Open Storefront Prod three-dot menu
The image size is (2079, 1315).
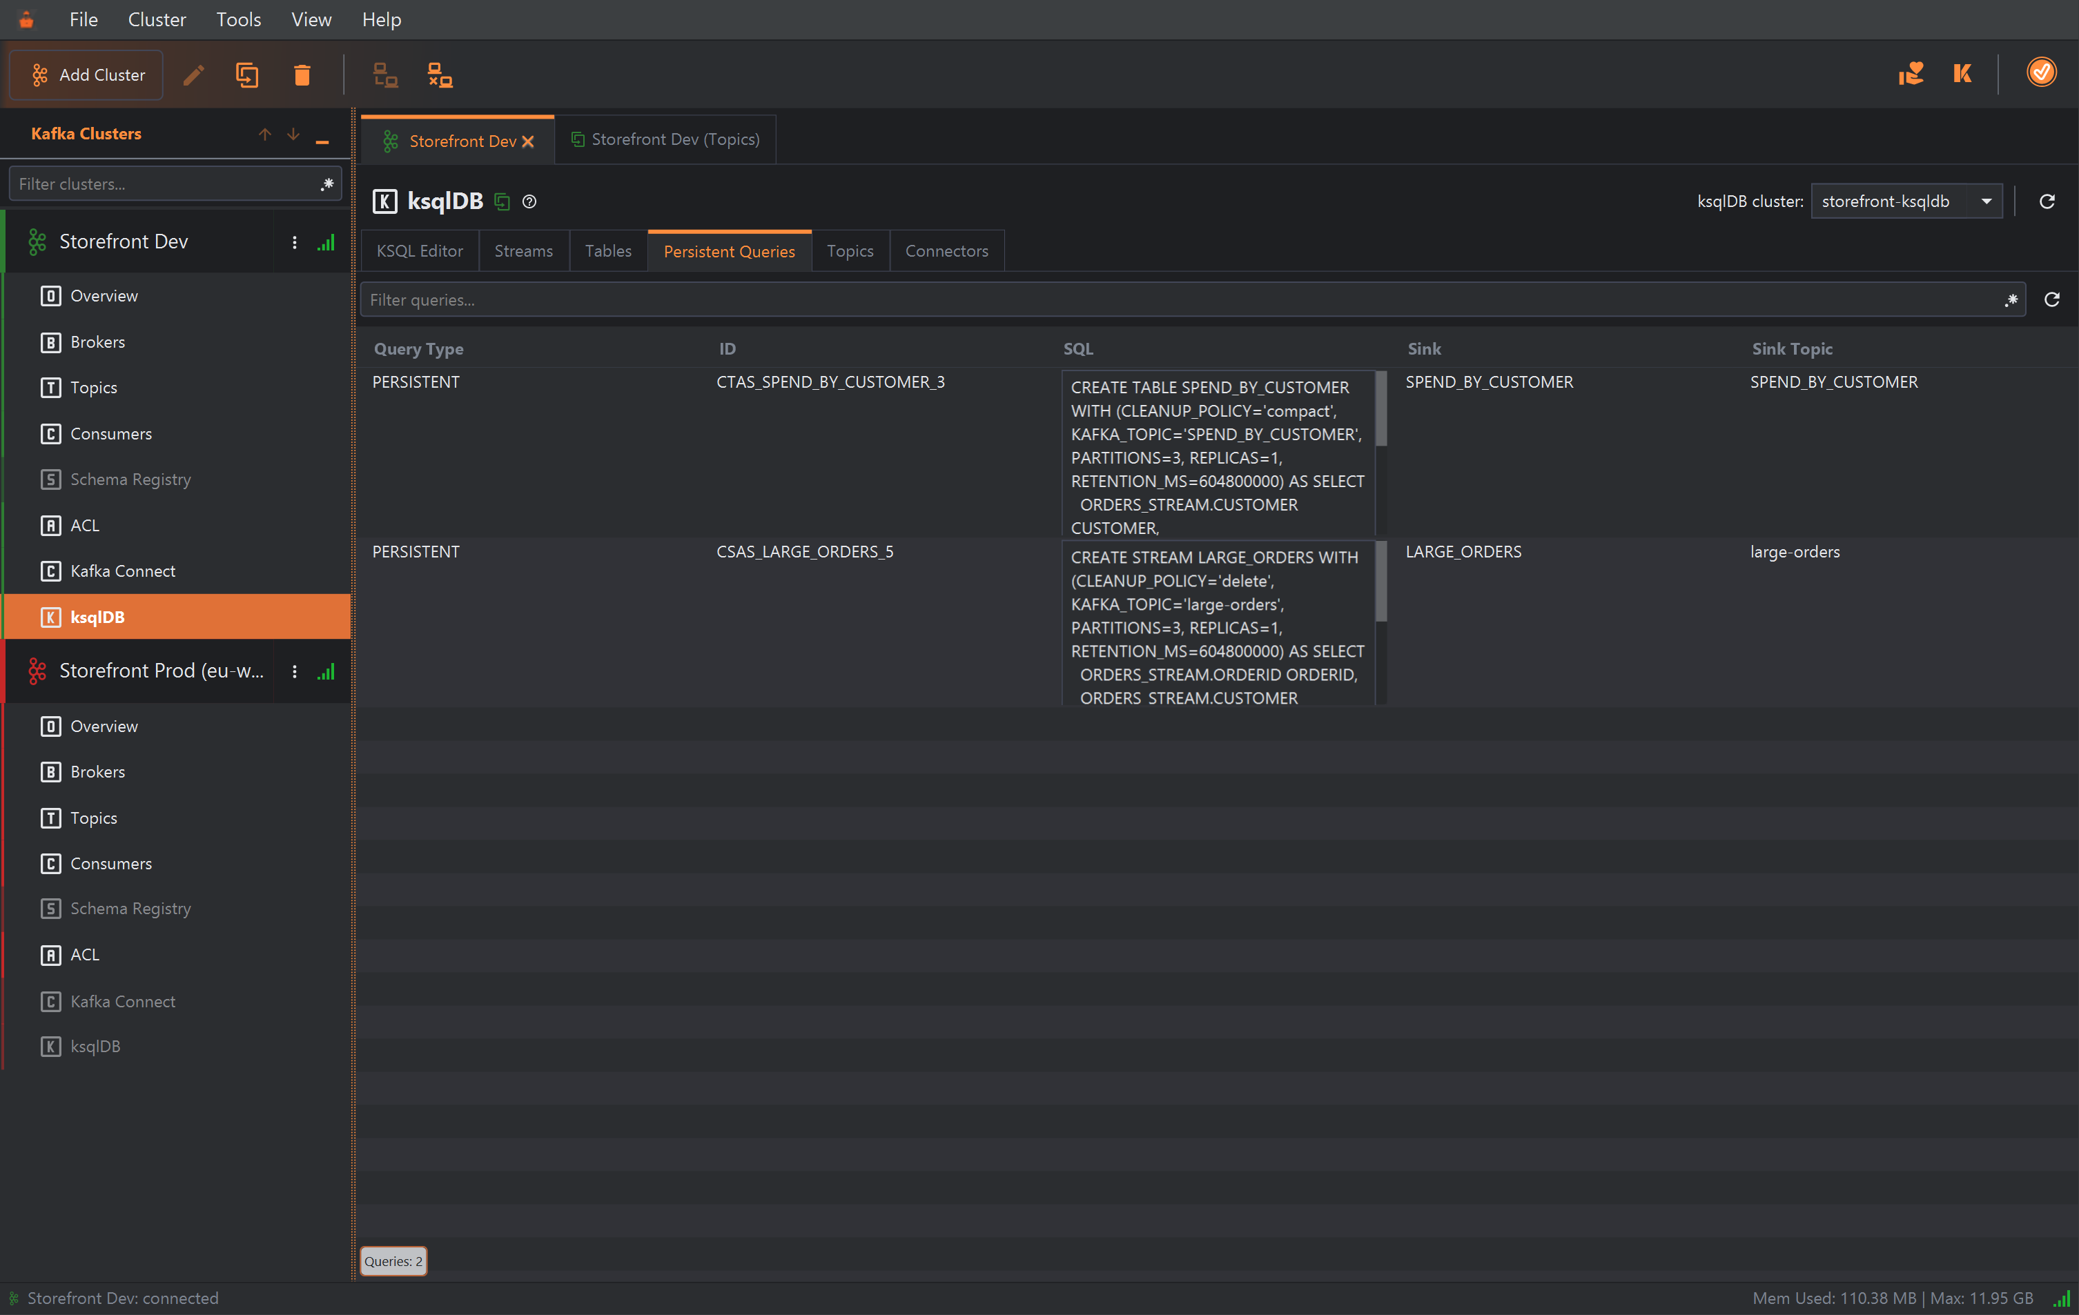[295, 671]
